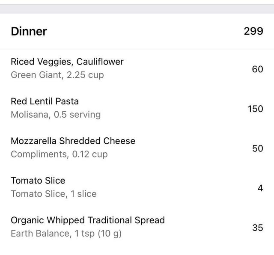Select Tomato Slice, 1 slice serving detail
The image size is (274, 255).
pyautogui.click(x=54, y=194)
